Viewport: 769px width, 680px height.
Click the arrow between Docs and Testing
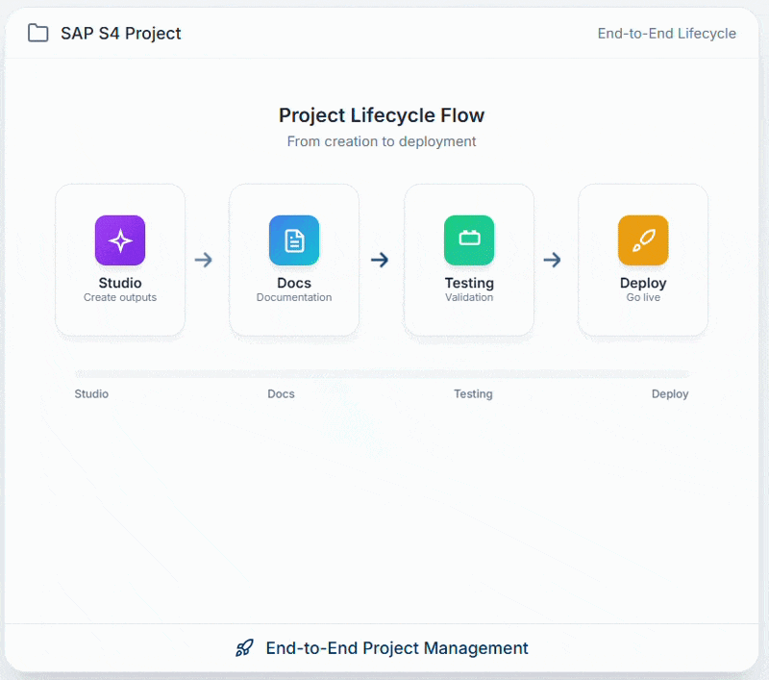click(x=380, y=260)
